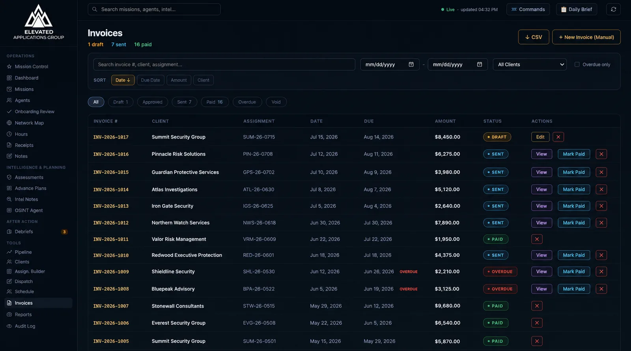Select the All filter tab
The width and height of the screenshot is (631, 351).
coord(96,102)
